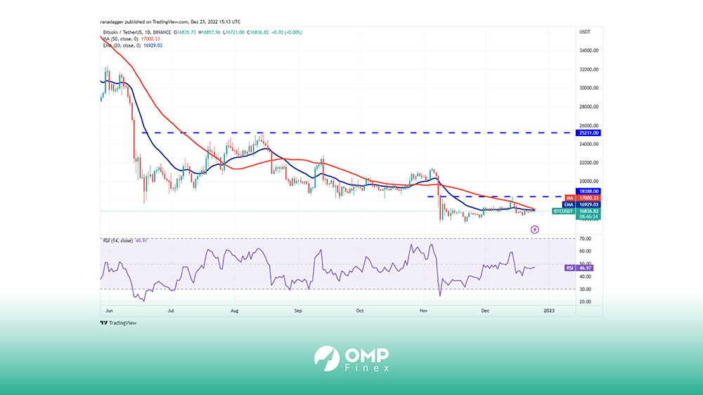Click the Jun label on time axis
Viewport: 703px width, 395px height.
click(x=109, y=310)
